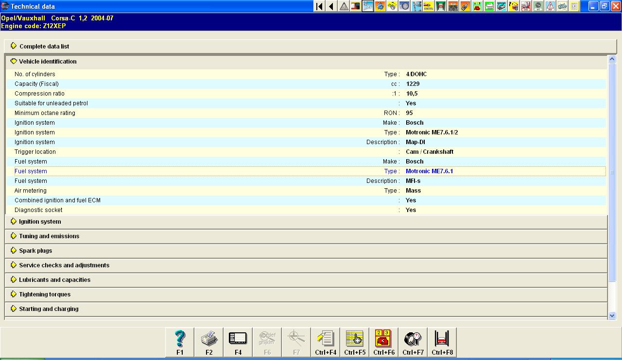Click the Ctrl+F8 vehicle lift button
The width and height of the screenshot is (622, 360).
coord(442,343)
